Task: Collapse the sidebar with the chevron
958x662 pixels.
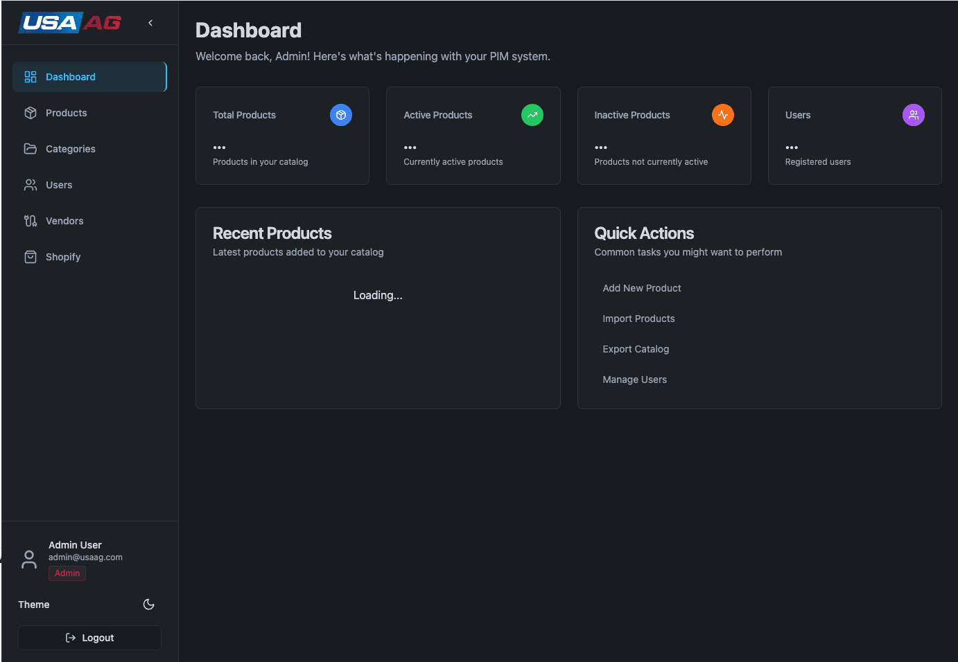Action: 150,22
